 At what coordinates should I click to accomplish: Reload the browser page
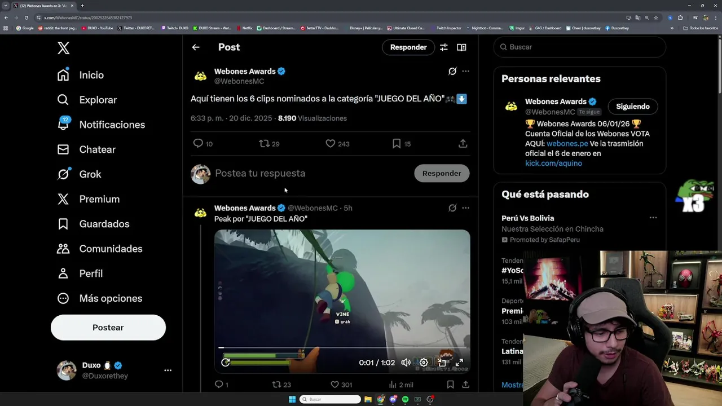coord(26,17)
